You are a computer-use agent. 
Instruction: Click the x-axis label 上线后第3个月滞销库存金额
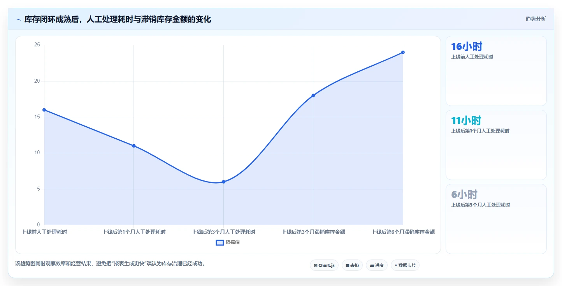point(313,232)
